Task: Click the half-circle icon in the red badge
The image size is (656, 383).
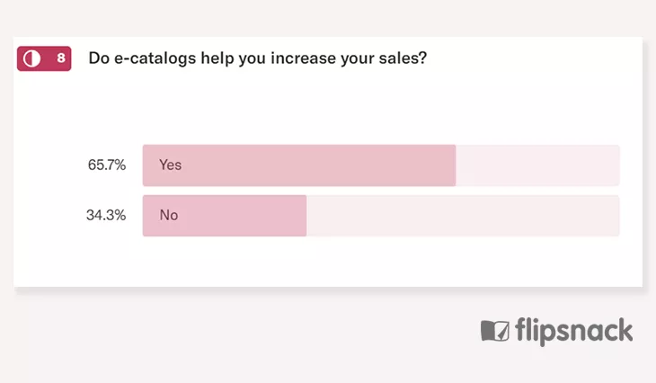Action: 31,58
